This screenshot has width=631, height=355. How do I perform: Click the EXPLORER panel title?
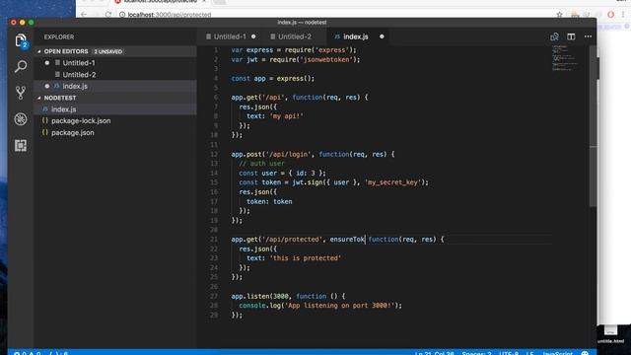coord(59,36)
